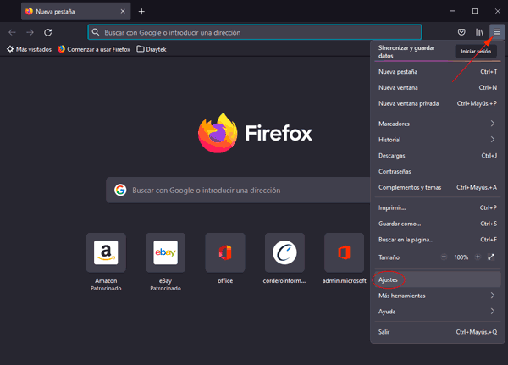Select Imprimir... in the menu

(438, 207)
